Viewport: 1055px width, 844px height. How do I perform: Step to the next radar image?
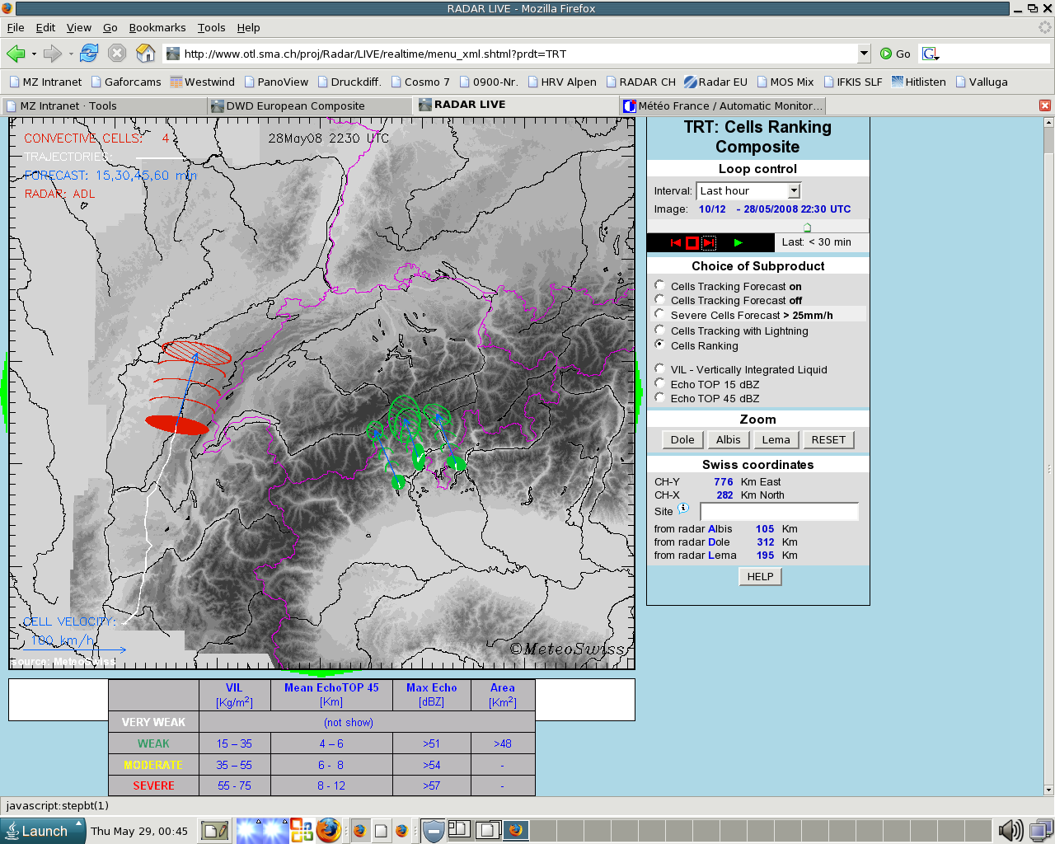point(709,243)
